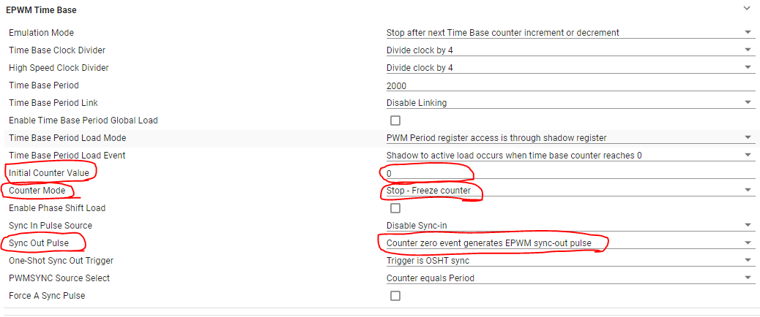Open One-Shot Sync Out Trigger dropdown
760x317 pixels.
coord(568,261)
